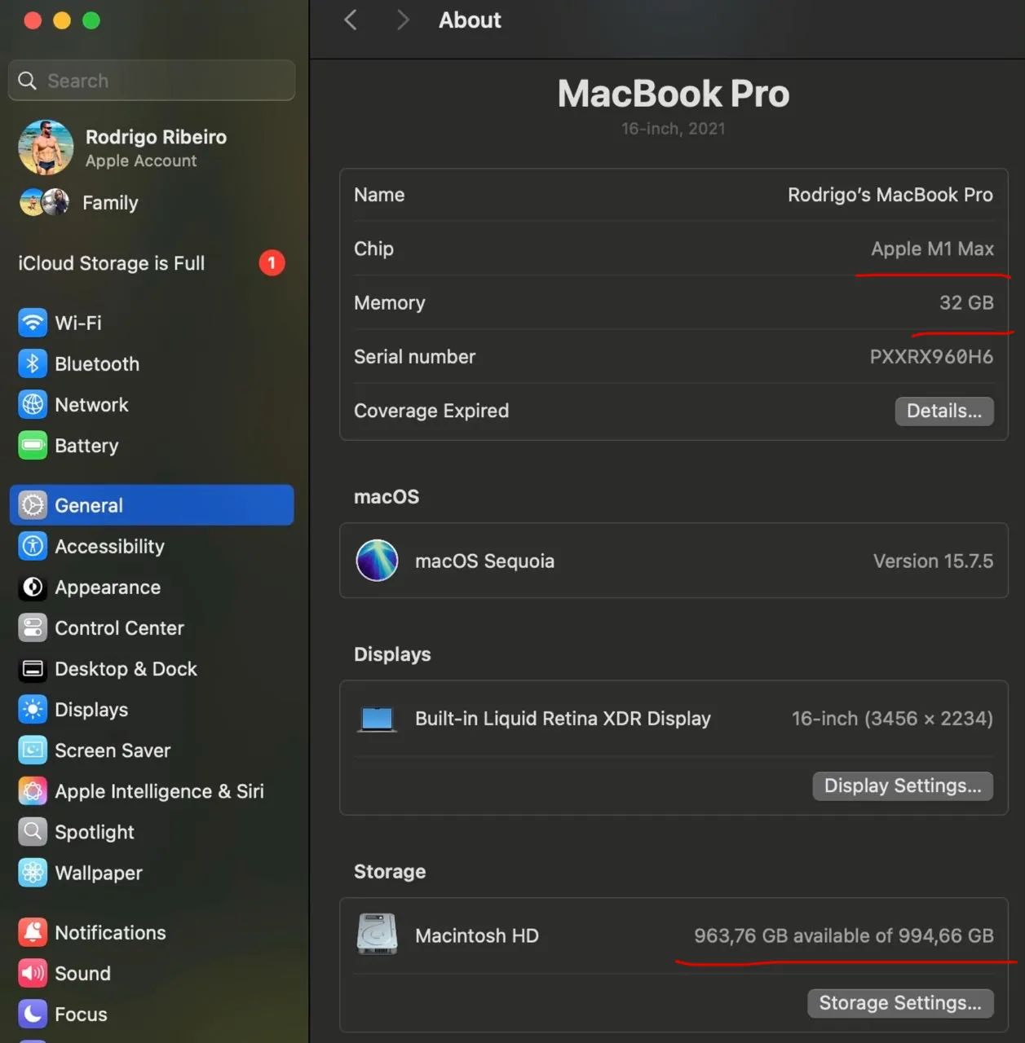Open Desktop & Dock icon
The image size is (1025, 1043).
click(x=33, y=669)
